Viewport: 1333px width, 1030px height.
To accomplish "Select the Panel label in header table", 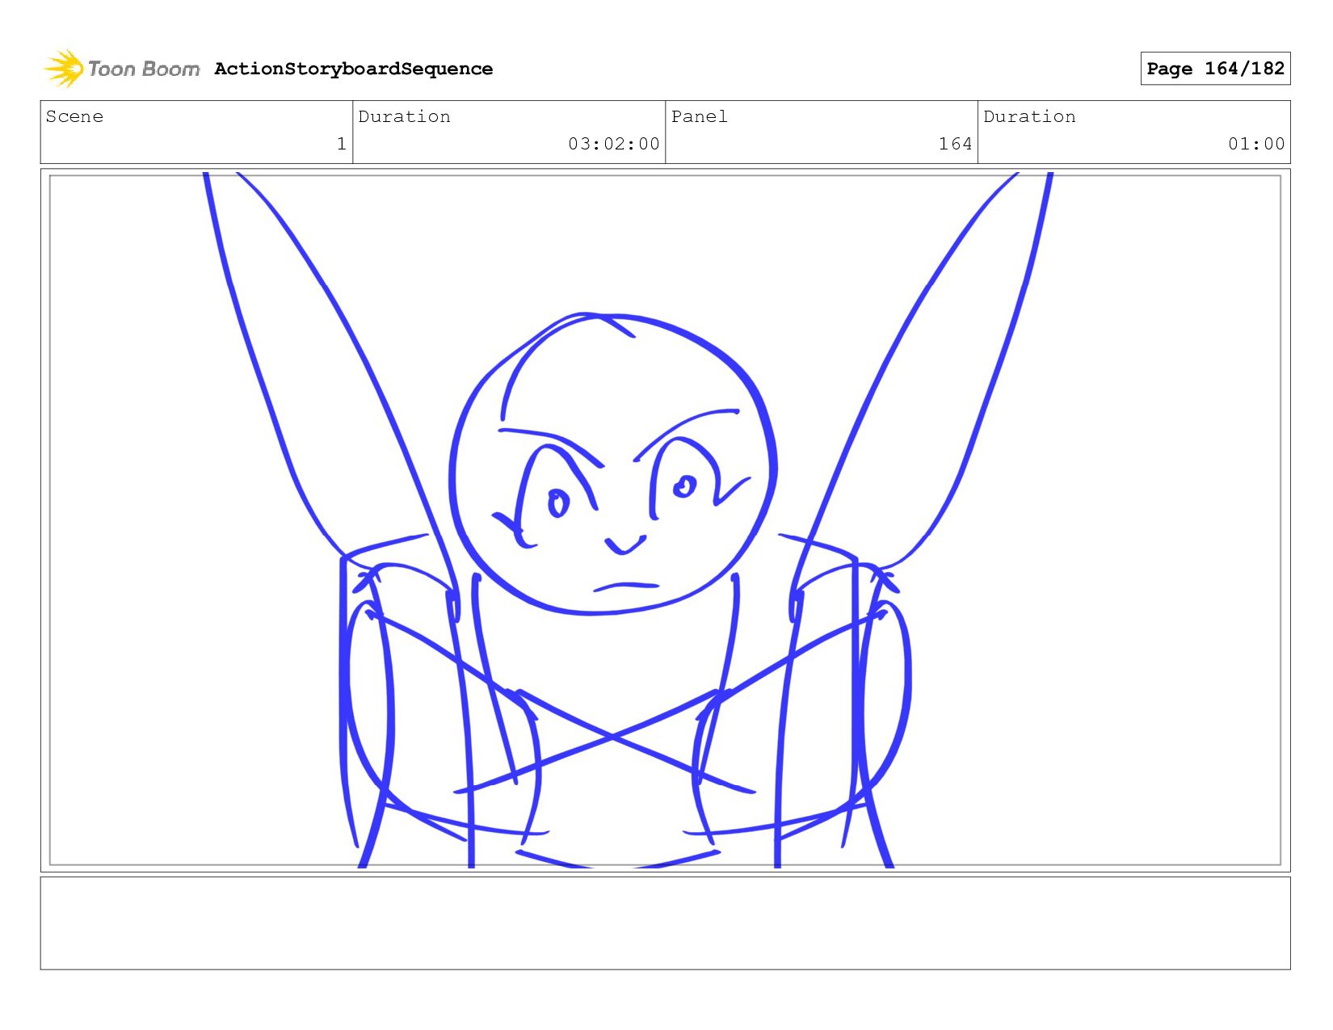I will [x=699, y=117].
